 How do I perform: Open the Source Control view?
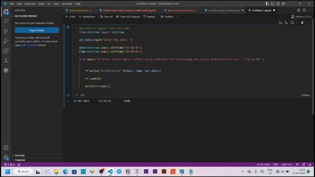point(6,31)
